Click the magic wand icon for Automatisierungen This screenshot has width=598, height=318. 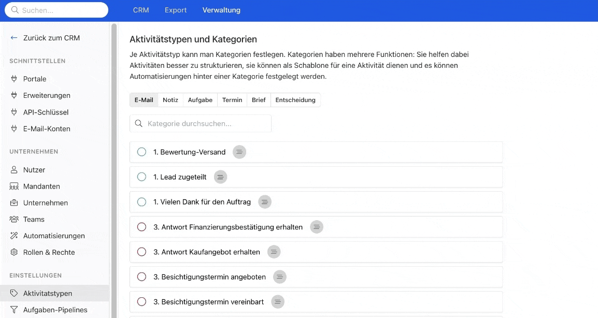pos(14,236)
